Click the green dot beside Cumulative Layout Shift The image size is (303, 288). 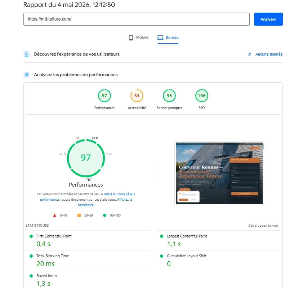161,256
